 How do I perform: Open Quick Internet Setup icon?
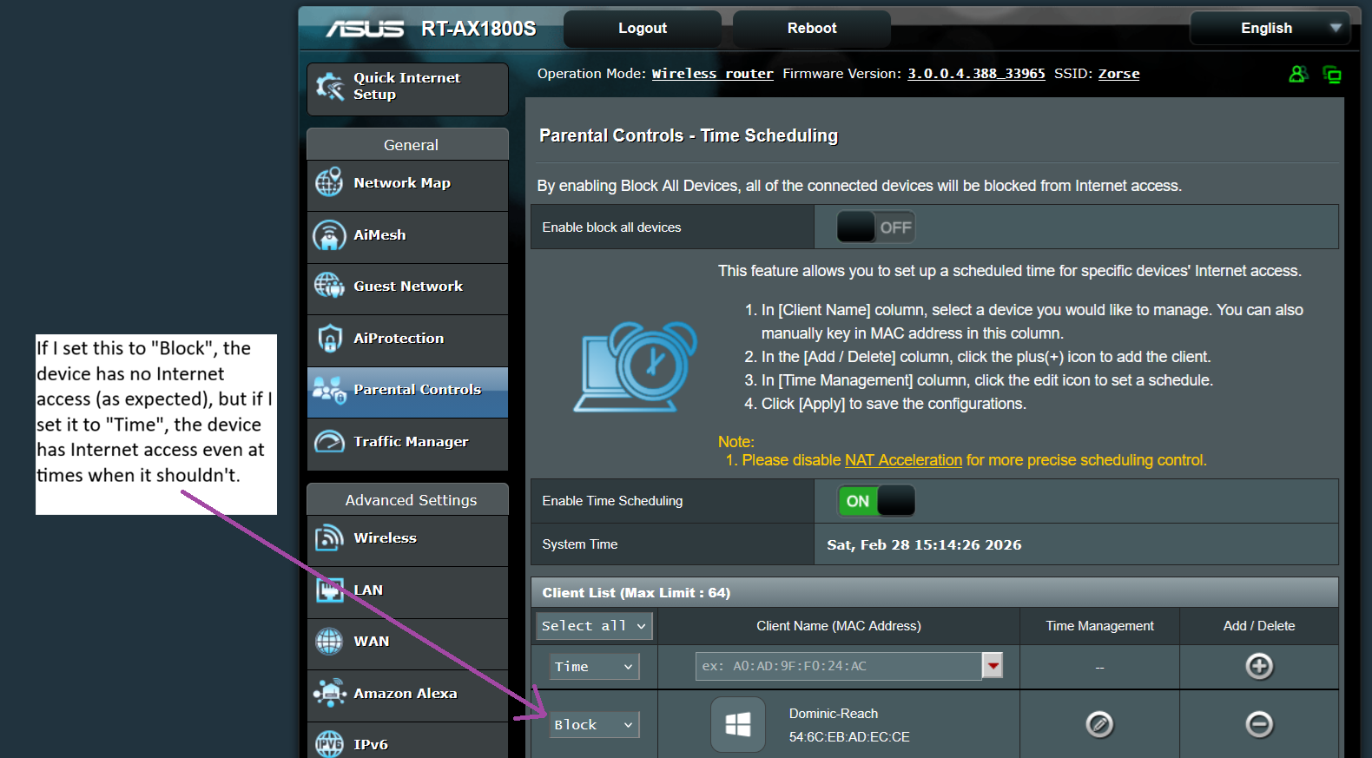pos(330,86)
